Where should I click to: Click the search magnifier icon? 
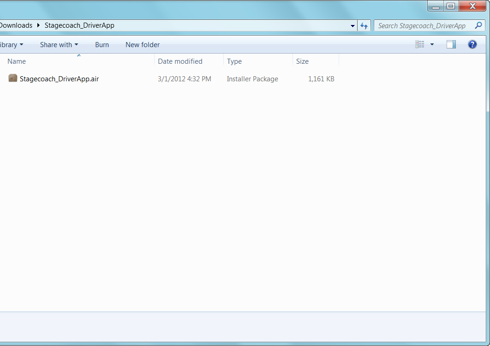(478, 25)
